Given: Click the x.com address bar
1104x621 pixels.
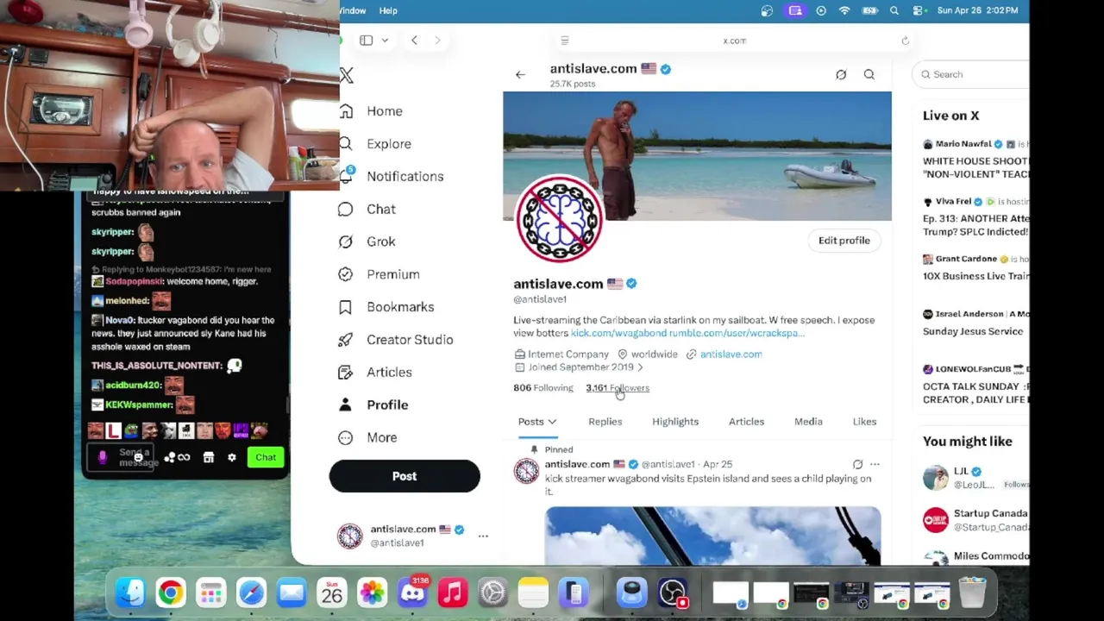Looking at the screenshot, I should [x=734, y=41].
